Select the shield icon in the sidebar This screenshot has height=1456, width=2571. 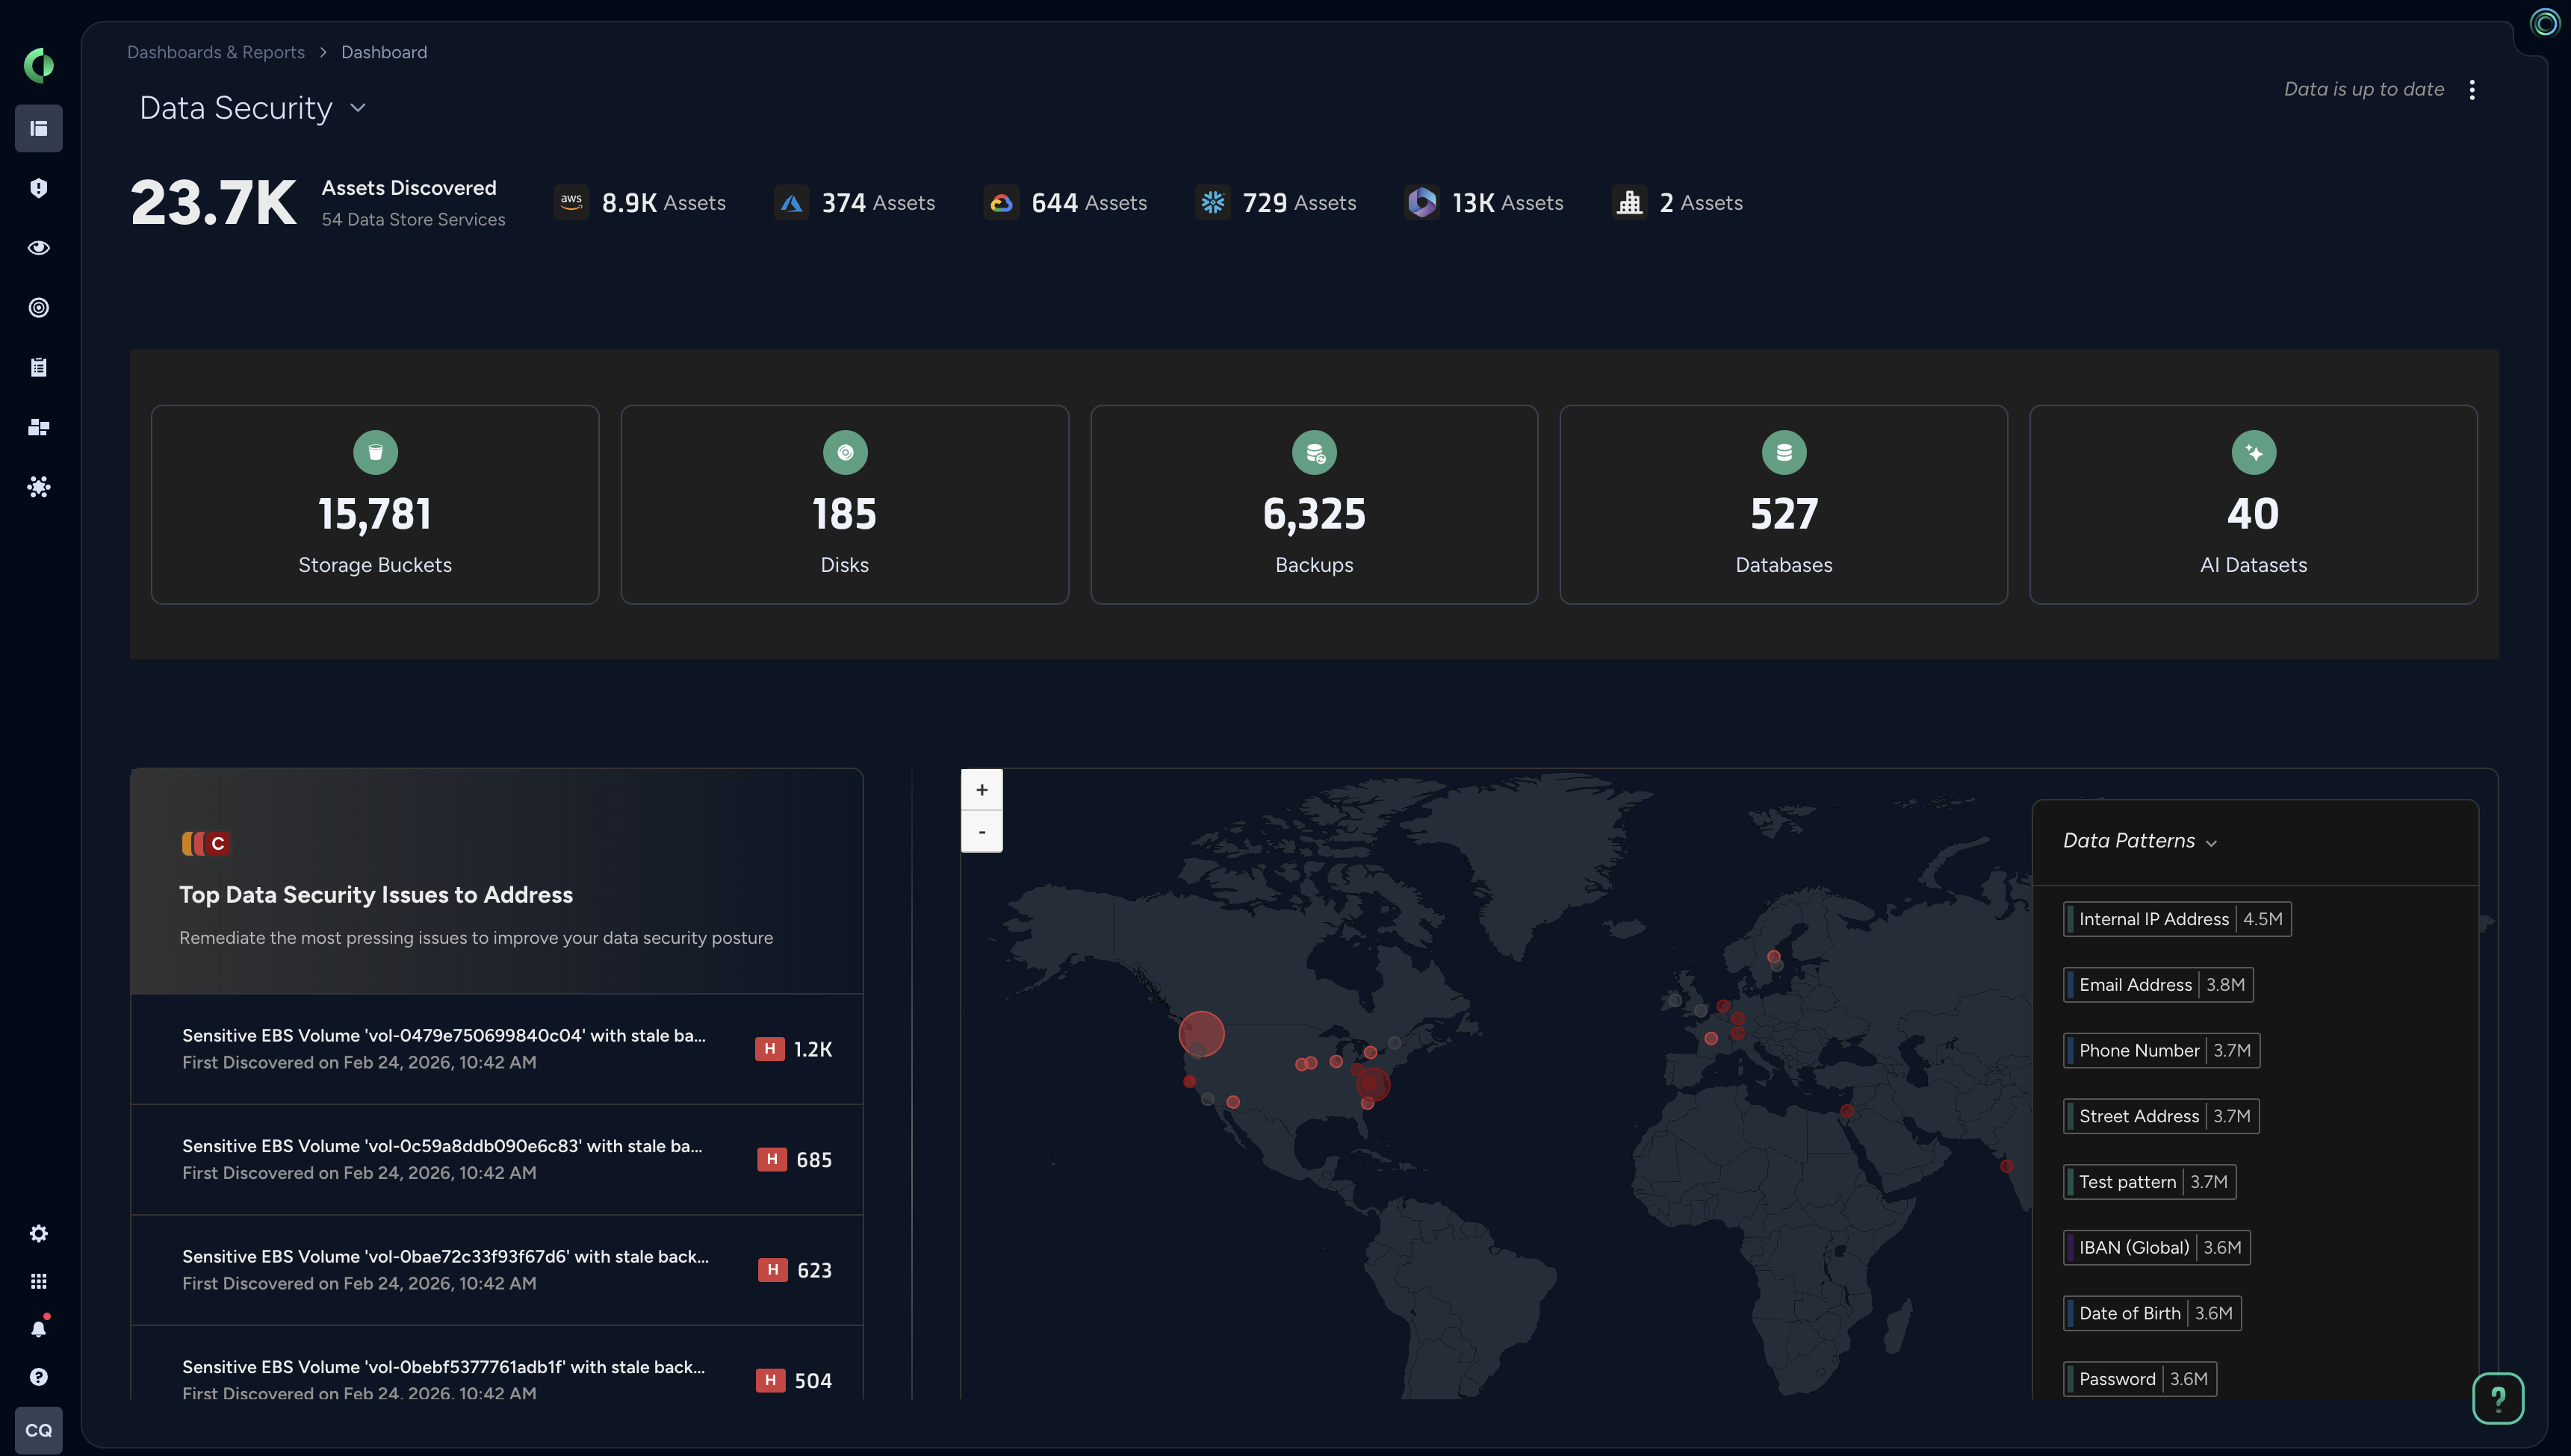39,188
